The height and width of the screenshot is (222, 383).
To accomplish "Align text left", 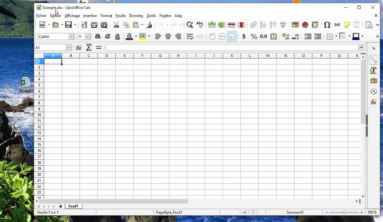I will (158, 36).
